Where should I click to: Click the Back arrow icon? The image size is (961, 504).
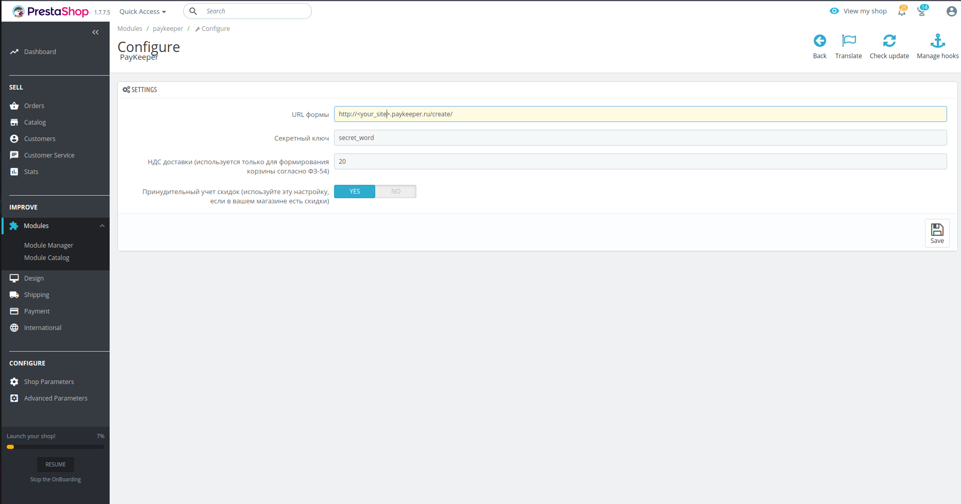point(819,41)
